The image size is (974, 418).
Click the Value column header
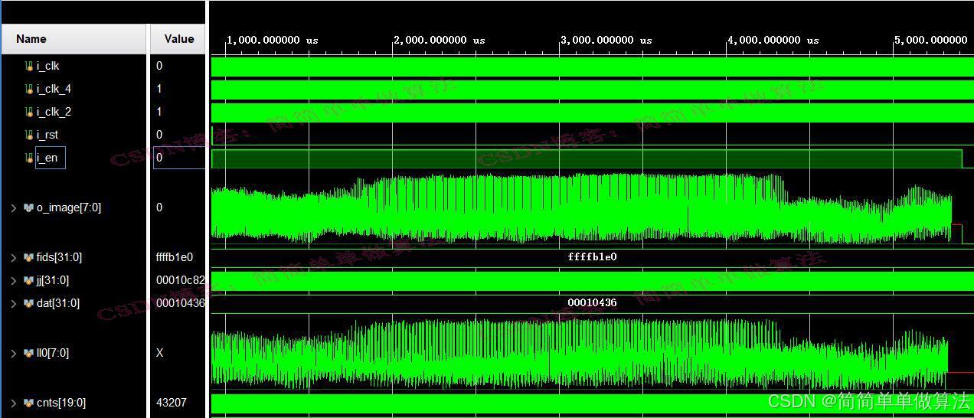click(x=178, y=39)
